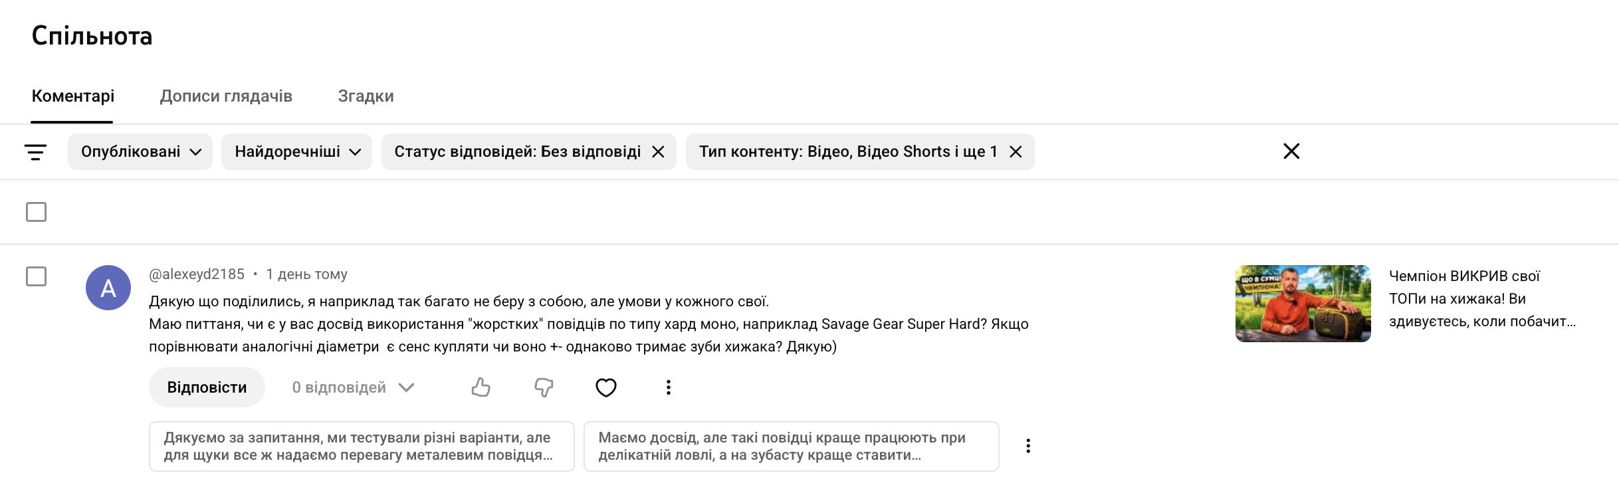Viewport: 1619px width, 485px height.
Task: Open the video thumbnail with fisherman
Action: (x=1303, y=304)
